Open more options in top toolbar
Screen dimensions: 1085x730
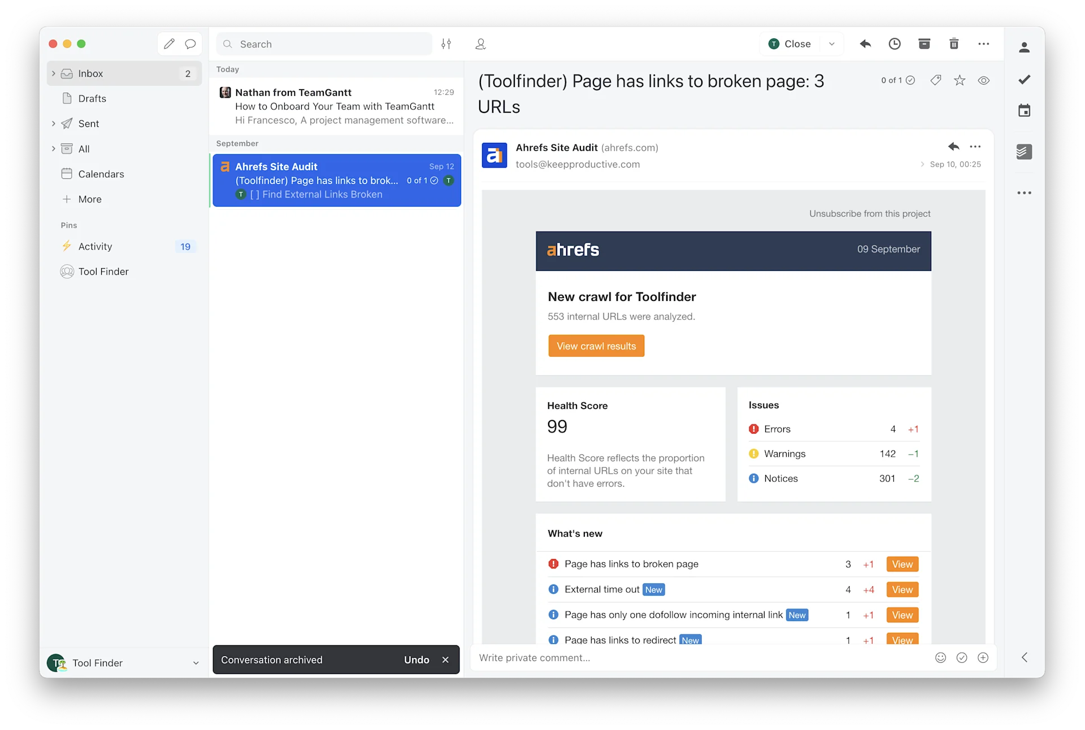click(x=984, y=44)
